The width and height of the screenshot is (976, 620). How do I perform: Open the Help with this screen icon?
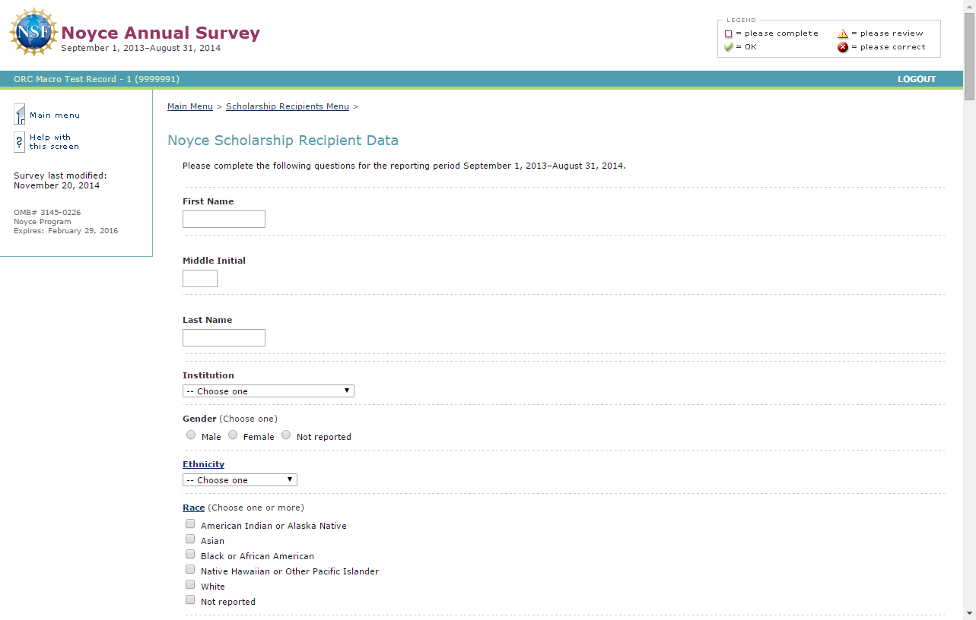20,142
